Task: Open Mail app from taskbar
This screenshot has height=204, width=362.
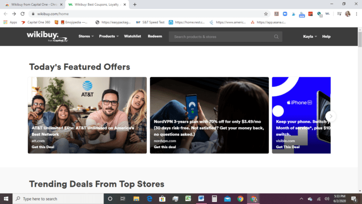Action: click(x=228, y=199)
